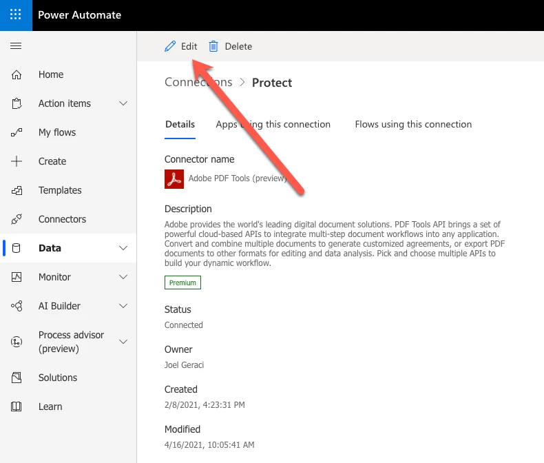Screen dimensions: 544x463
Task: Open Connectors in sidebar
Action: click(x=63, y=219)
